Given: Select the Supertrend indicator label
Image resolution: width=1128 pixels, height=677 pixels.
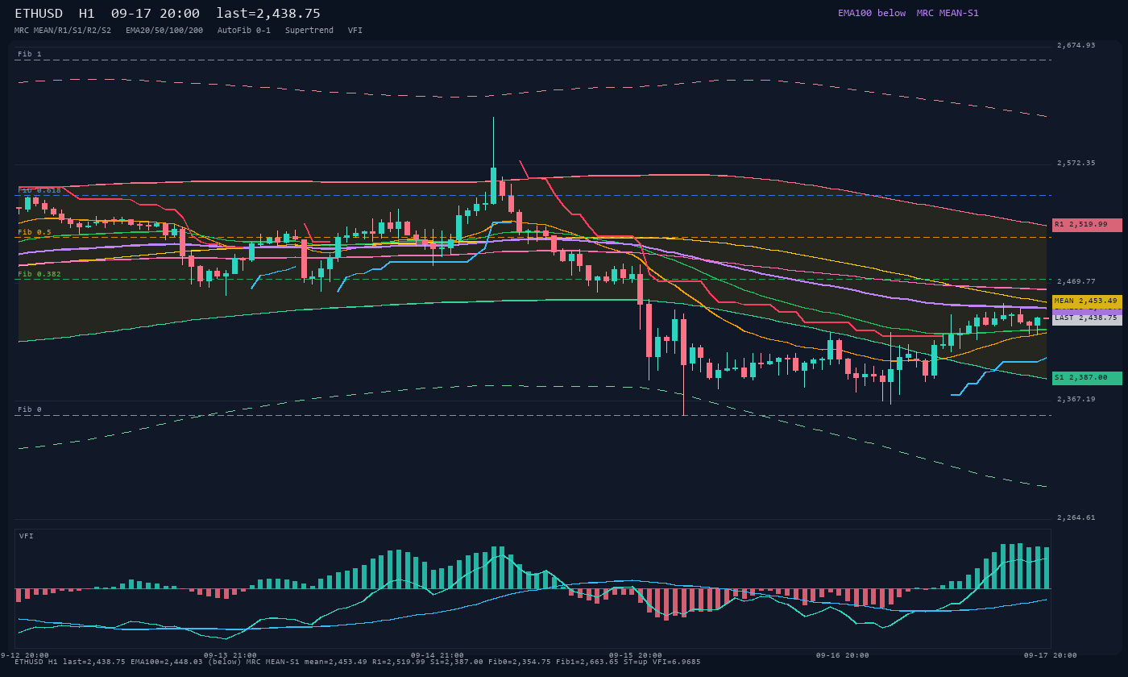Looking at the screenshot, I should click(309, 30).
